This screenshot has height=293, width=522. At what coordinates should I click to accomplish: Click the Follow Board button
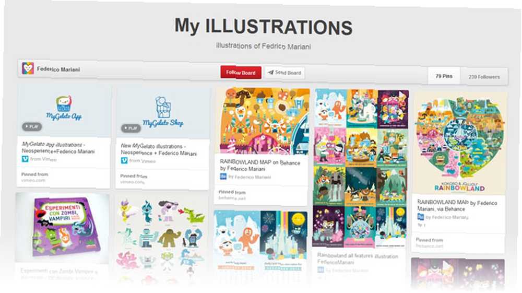coord(241,72)
